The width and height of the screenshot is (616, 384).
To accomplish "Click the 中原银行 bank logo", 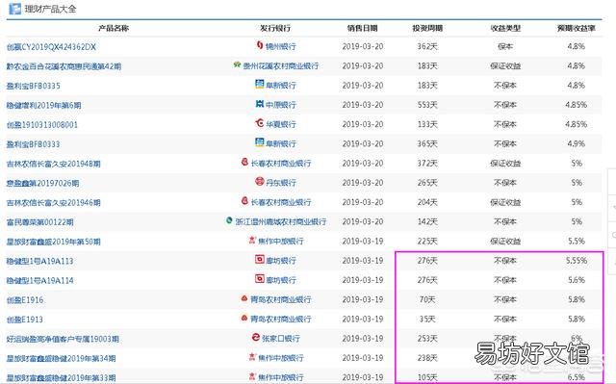I will 260,104.
